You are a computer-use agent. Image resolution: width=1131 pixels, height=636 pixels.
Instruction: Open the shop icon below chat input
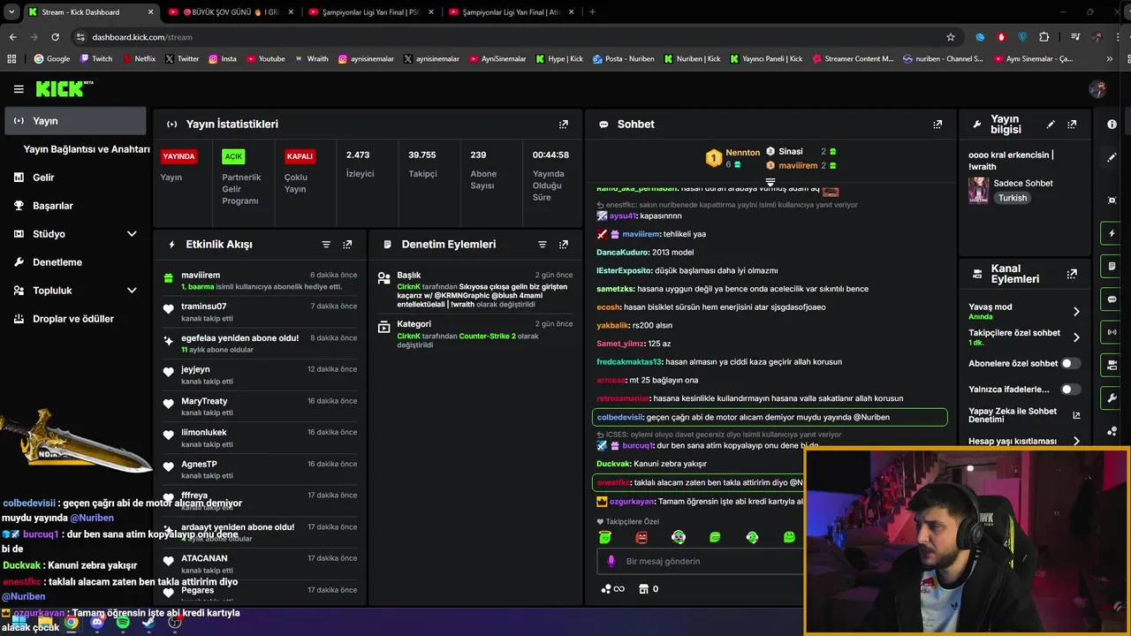(x=644, y=589)
